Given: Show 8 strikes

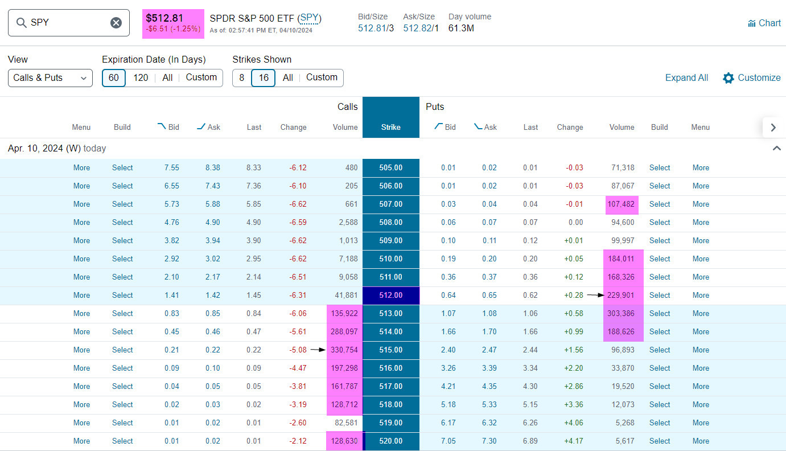Looking at the screenshot, I should (x=241, y=78).
